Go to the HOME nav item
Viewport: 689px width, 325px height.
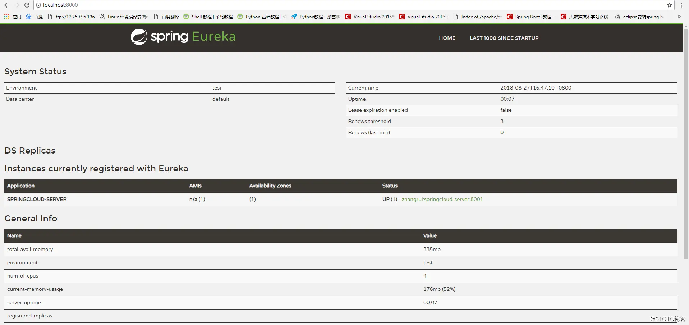[x=447, y=38]
